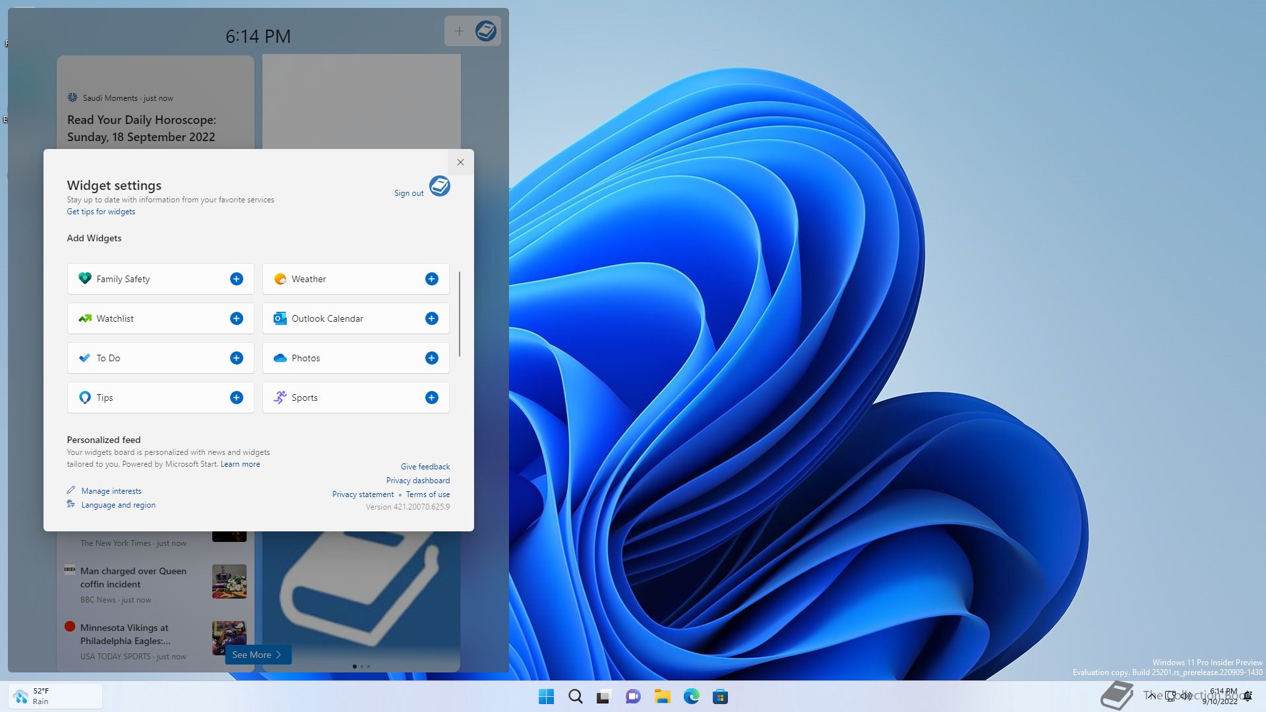Click the language icon beside Language and region

tap(71, 504)
